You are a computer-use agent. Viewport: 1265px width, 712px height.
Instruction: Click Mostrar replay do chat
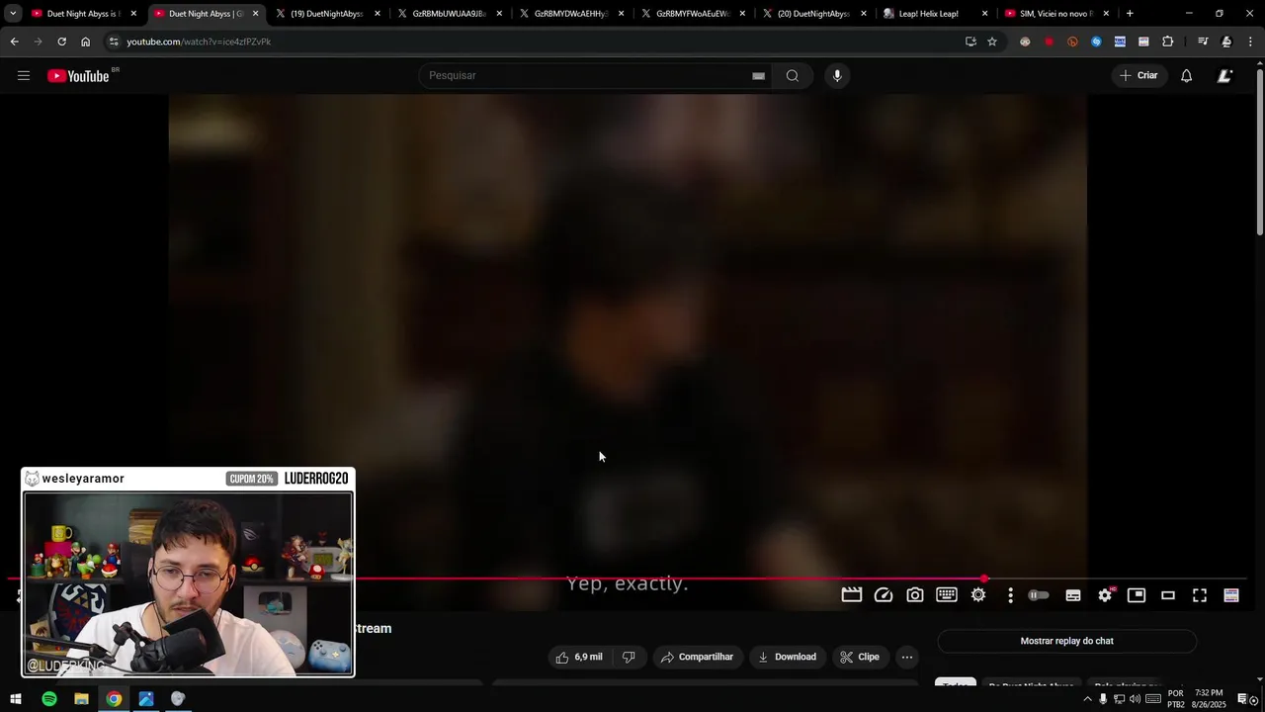[x=1066, y=641]
